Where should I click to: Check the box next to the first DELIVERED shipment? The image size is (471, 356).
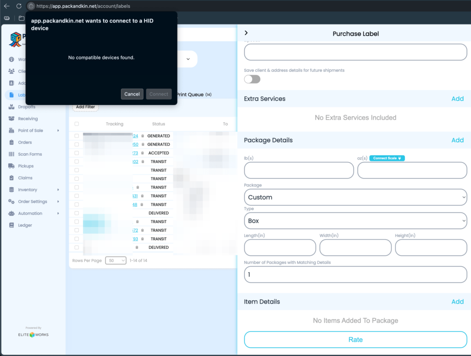(x=76, y=213)
